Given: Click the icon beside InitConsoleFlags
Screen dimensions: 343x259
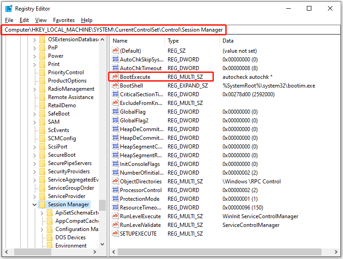Looking at the screenshot, I should click(x=115, y=164).
